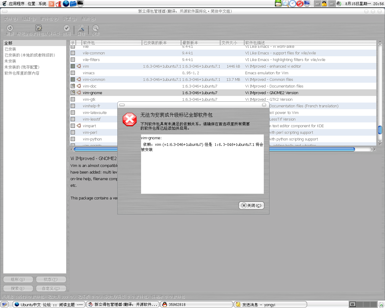Open the 系统 panel menu

[x=42, y=4]
